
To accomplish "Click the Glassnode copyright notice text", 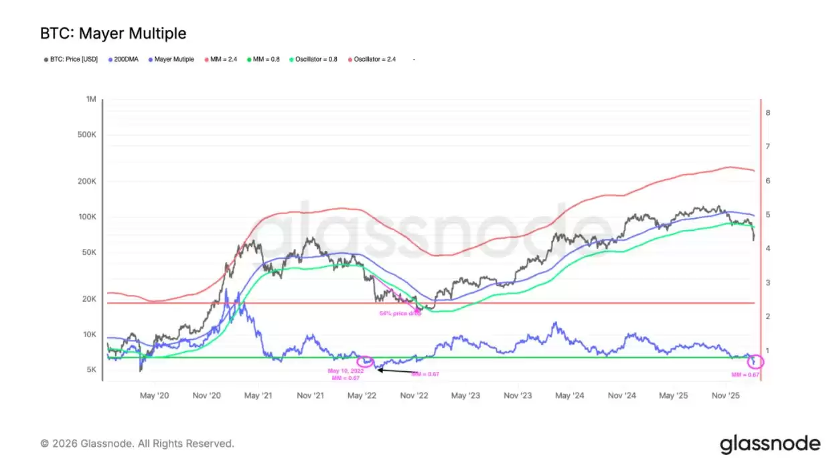I will [137, 444].
